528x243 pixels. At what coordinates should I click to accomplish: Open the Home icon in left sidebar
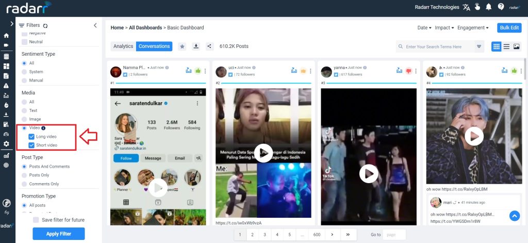(6, 36)
